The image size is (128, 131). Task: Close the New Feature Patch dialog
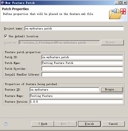click(125, 3)
